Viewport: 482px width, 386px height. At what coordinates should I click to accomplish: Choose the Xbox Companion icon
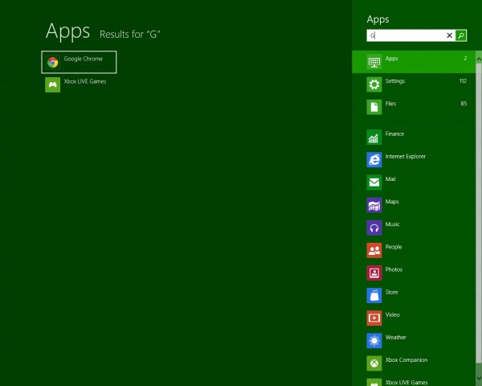pos(374,363)
